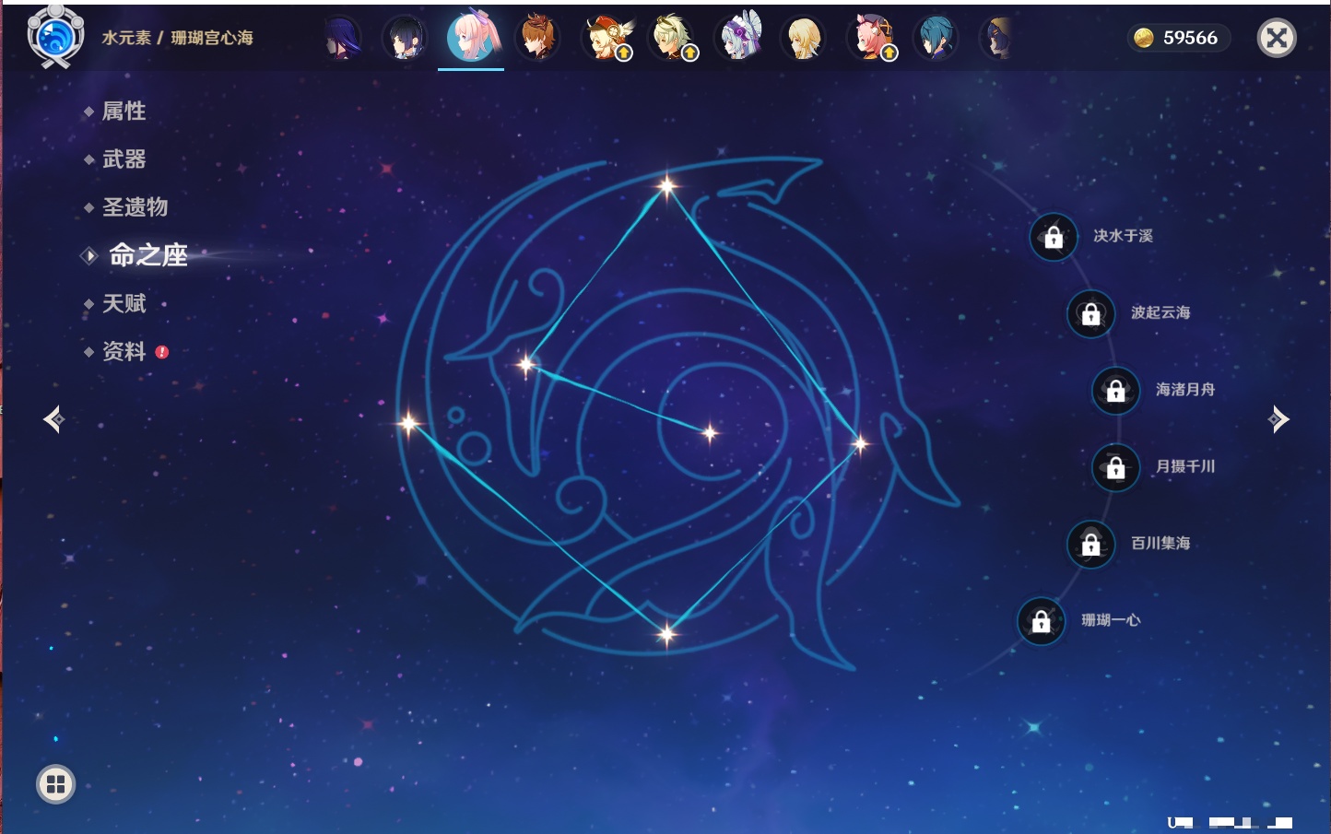1331x834 pixels.
Task: Select the blonde Traveler avatar
Action: [x=804, y=39]
